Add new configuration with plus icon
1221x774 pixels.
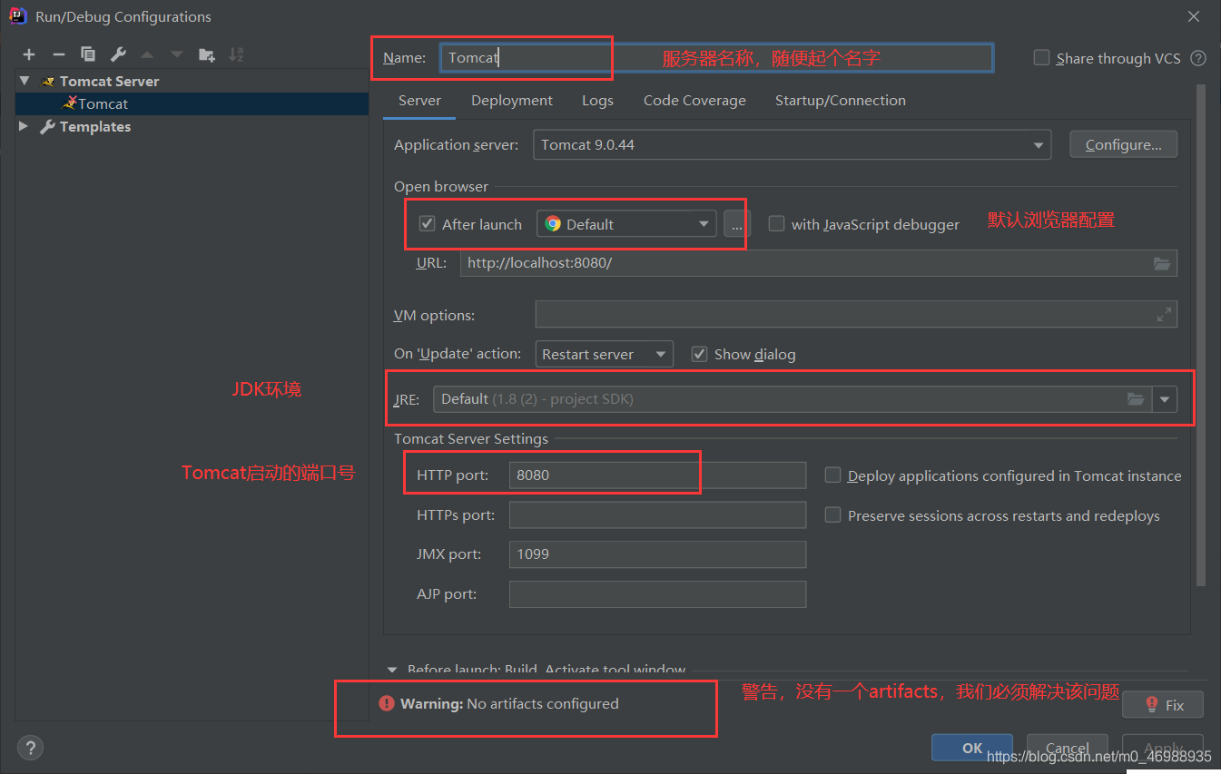[x=29, y=54]
